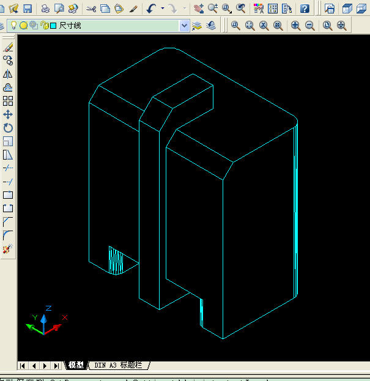Screen dimensions: 370x381
Task: Click the Plot printer icon
Action: pyautogui.click(x=45, y=9)
